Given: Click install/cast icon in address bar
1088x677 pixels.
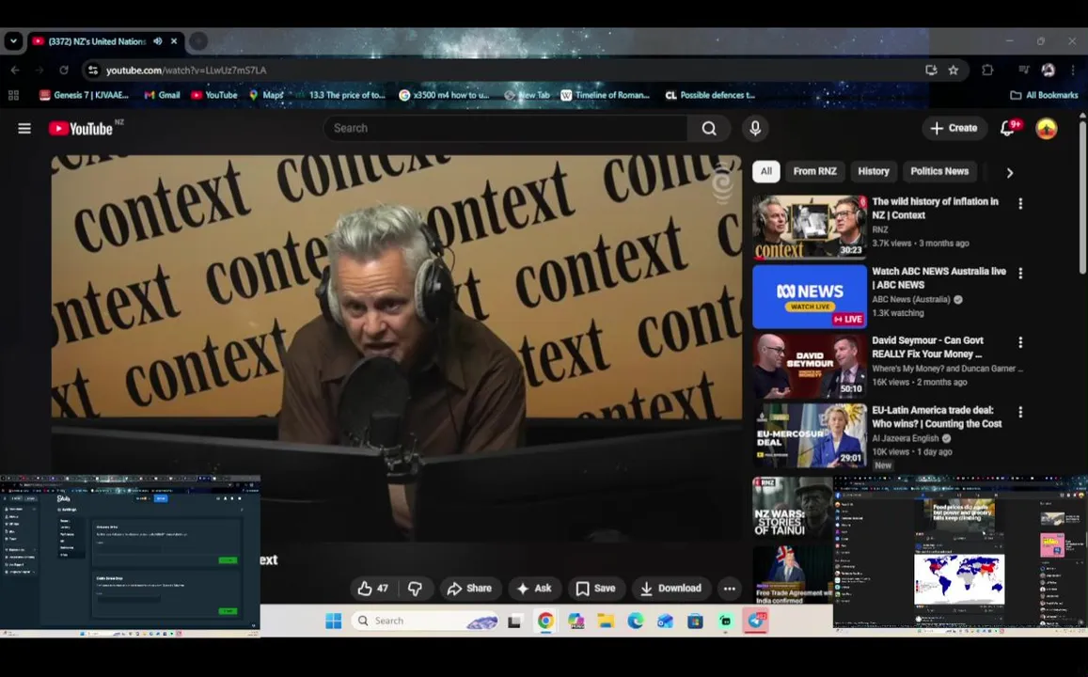Looking at the screenshot, I should (x=931, y=71).
